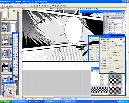Switch to 選択範囲 tab in Properties panel
129x103 pixels.
click(103, 39)
